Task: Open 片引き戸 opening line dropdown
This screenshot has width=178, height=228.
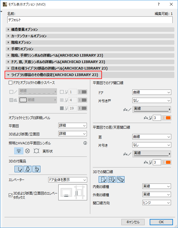Action: [152, 100]
